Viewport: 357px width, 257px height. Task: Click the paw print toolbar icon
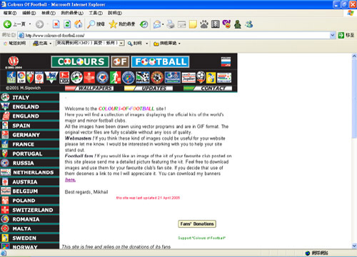[x=204, y=24]
